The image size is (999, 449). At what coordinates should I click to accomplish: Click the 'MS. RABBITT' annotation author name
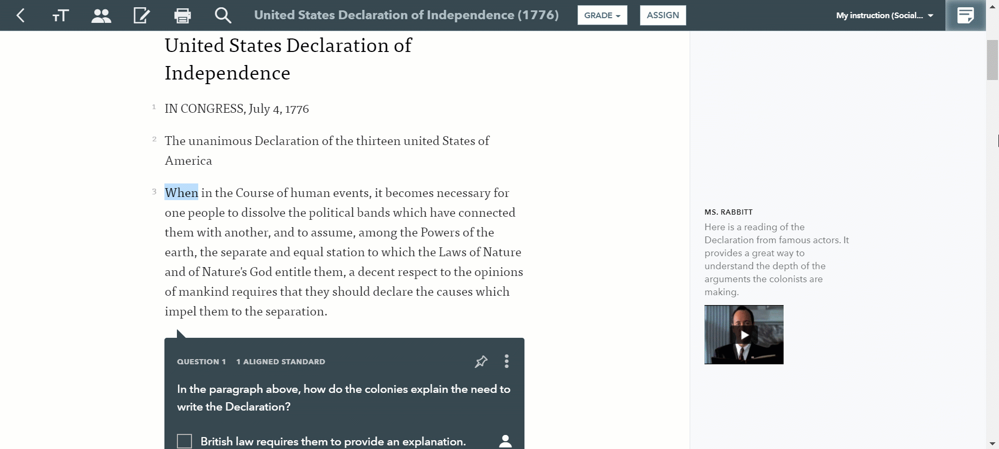(728, 212)
